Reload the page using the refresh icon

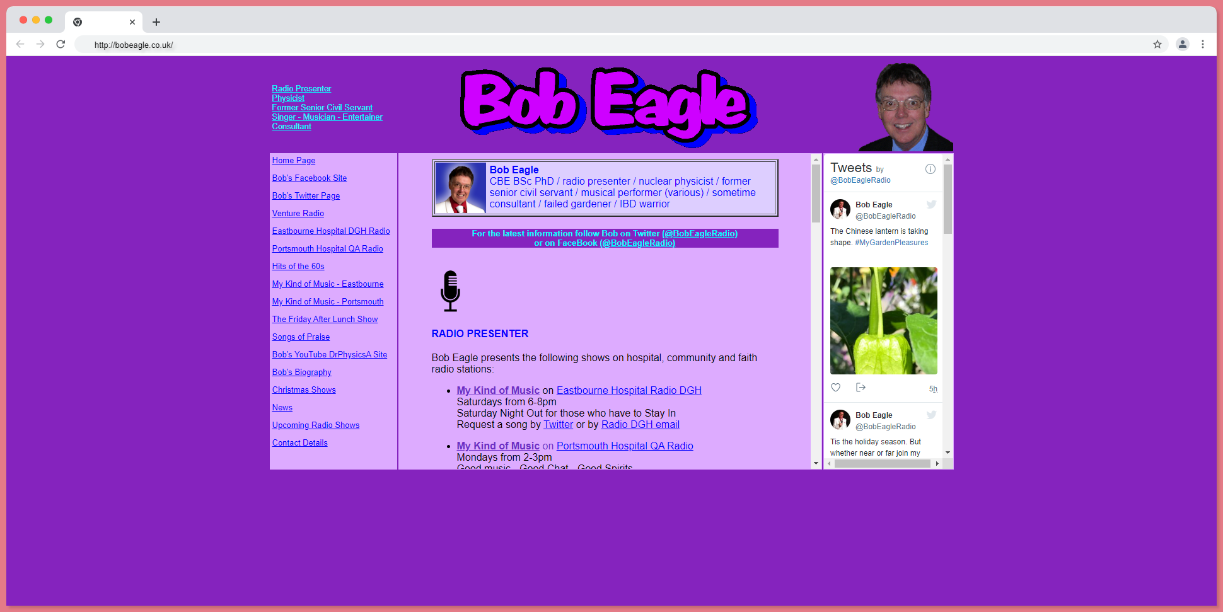pyautogui.click(x=61, y=44)
